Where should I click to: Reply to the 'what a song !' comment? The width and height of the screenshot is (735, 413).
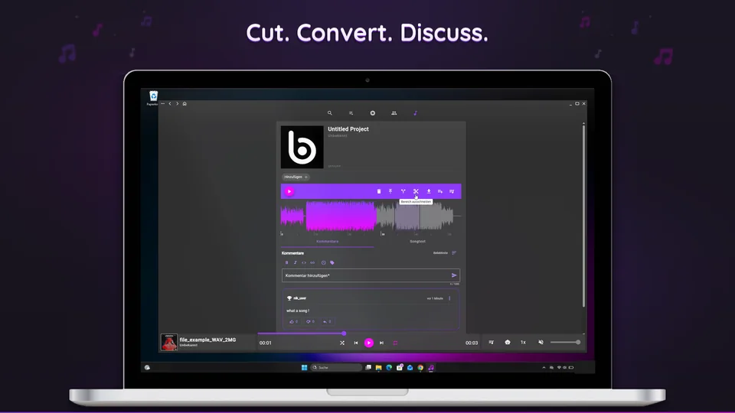click(327, 322)
